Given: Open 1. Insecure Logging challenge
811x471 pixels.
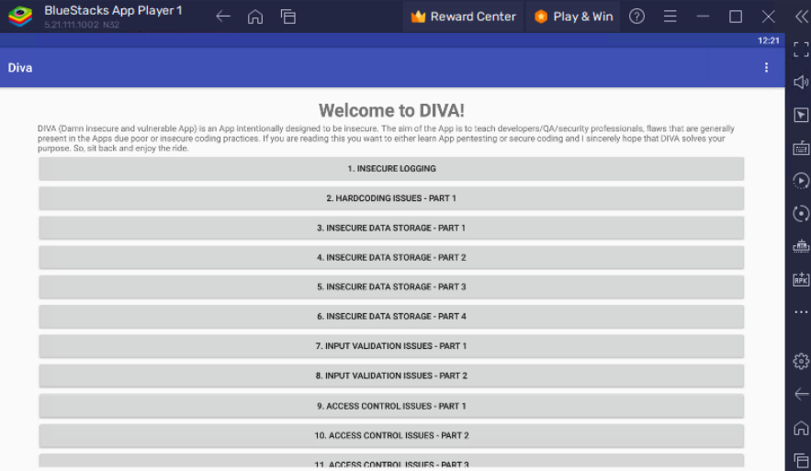Looking at the screenshot, I should point(391,169).
